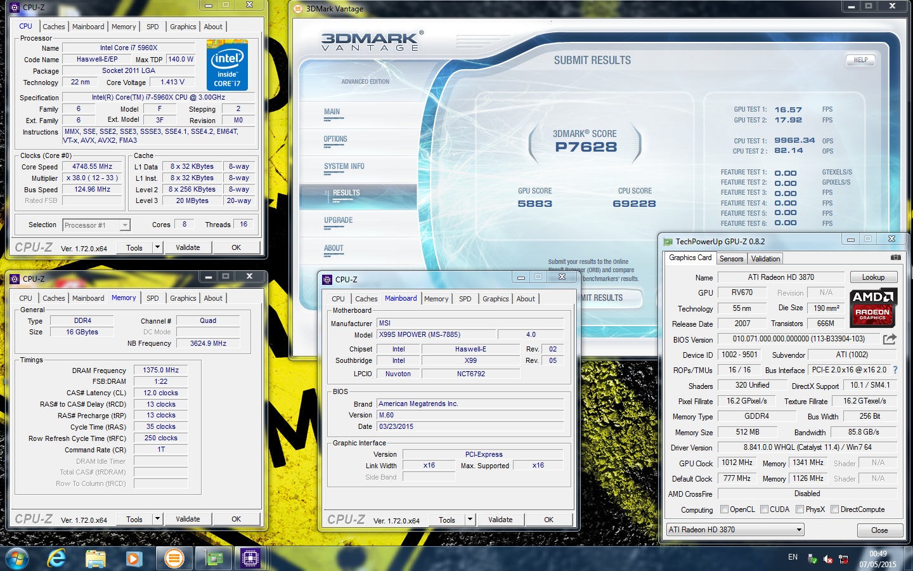Click the BIOS date 03/23/2015 value
Image resolution: width=913 pixels, height=571 pixels.
[396, 426]
